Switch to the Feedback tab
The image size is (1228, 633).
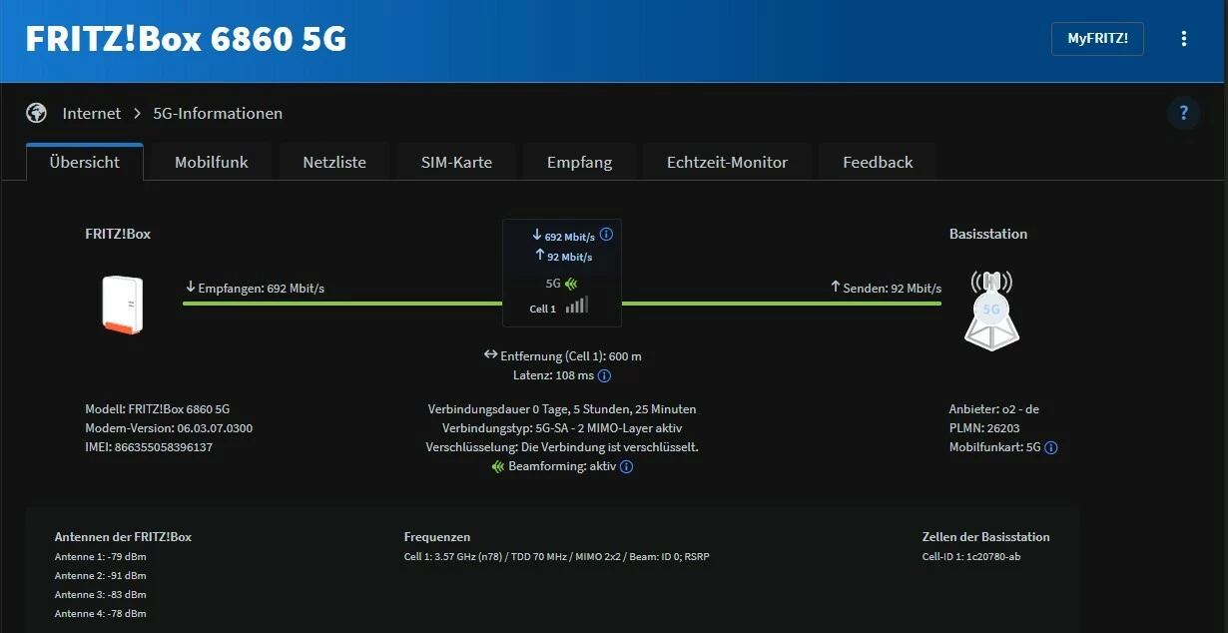pyautogui.click(x=878, y=162)
